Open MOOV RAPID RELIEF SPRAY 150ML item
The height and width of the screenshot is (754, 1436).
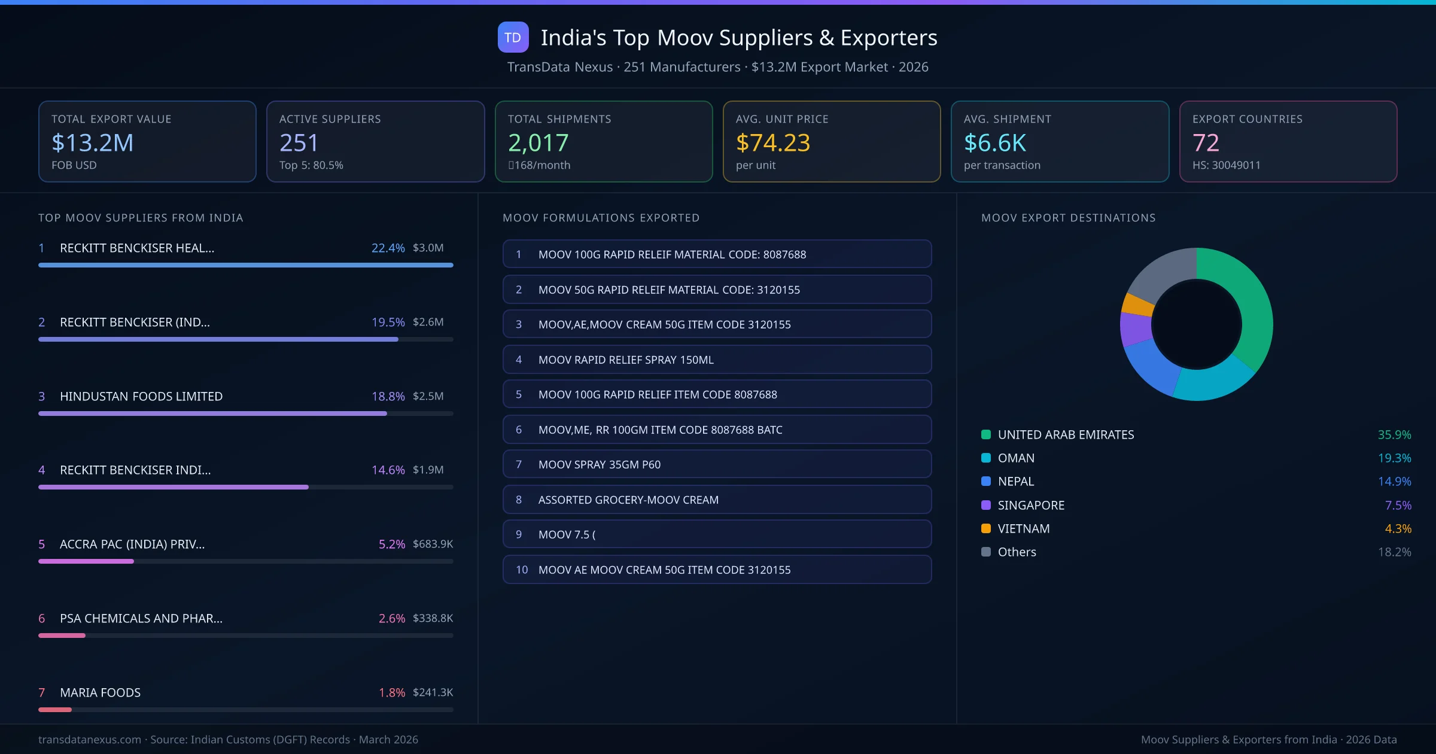[717, 360]
